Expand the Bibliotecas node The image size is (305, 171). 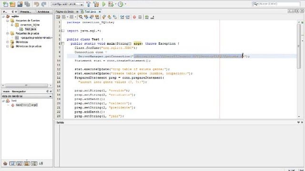coord(8,42)
